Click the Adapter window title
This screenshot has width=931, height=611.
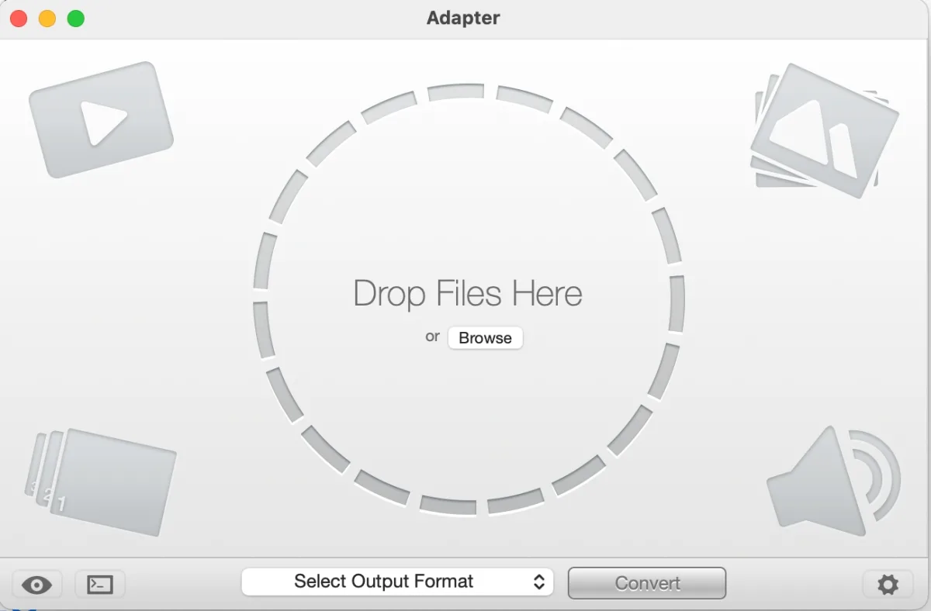[463, 18]
